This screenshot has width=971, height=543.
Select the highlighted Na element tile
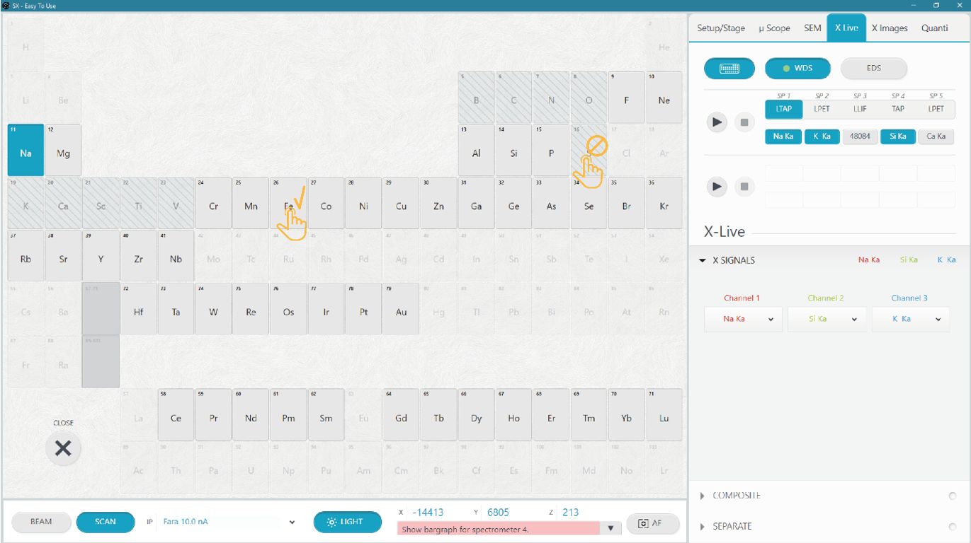[x=25, y=150]
